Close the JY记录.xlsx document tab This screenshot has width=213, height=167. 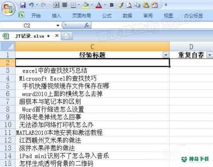pos(57,36)
